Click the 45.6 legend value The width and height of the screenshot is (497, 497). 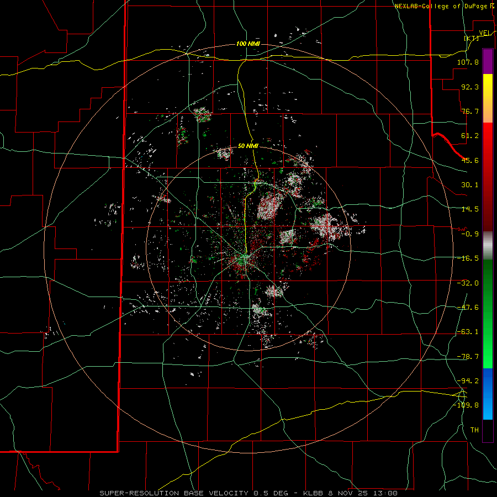(x=470, y=160)
